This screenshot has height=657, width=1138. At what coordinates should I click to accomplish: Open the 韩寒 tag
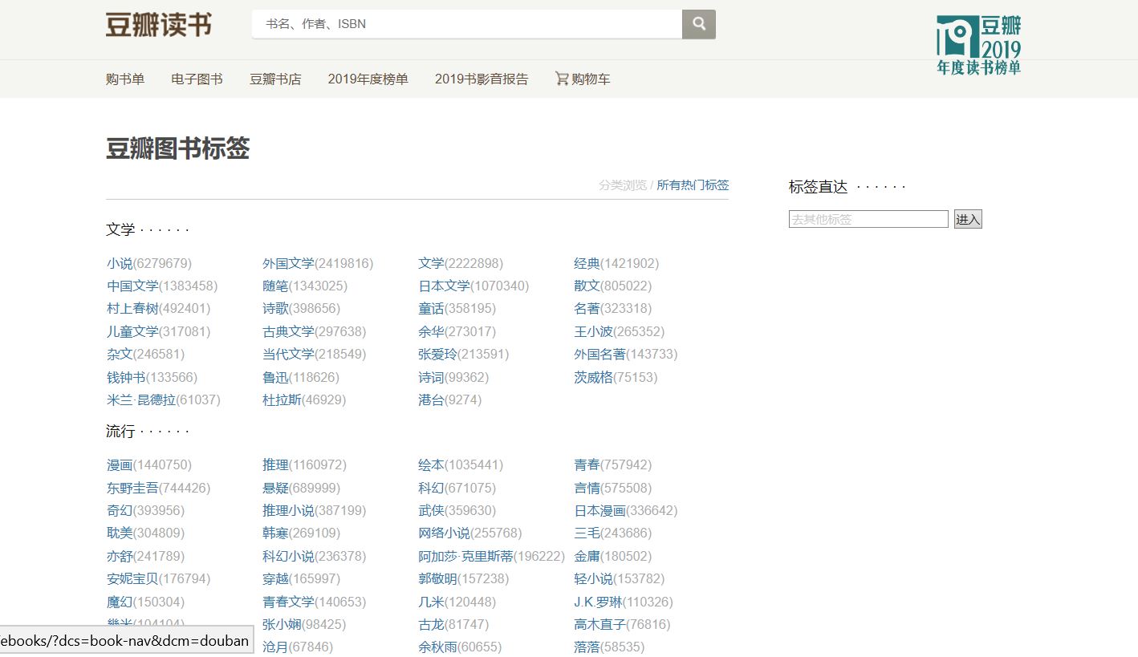pyautogui.click(x=275, y=533)
